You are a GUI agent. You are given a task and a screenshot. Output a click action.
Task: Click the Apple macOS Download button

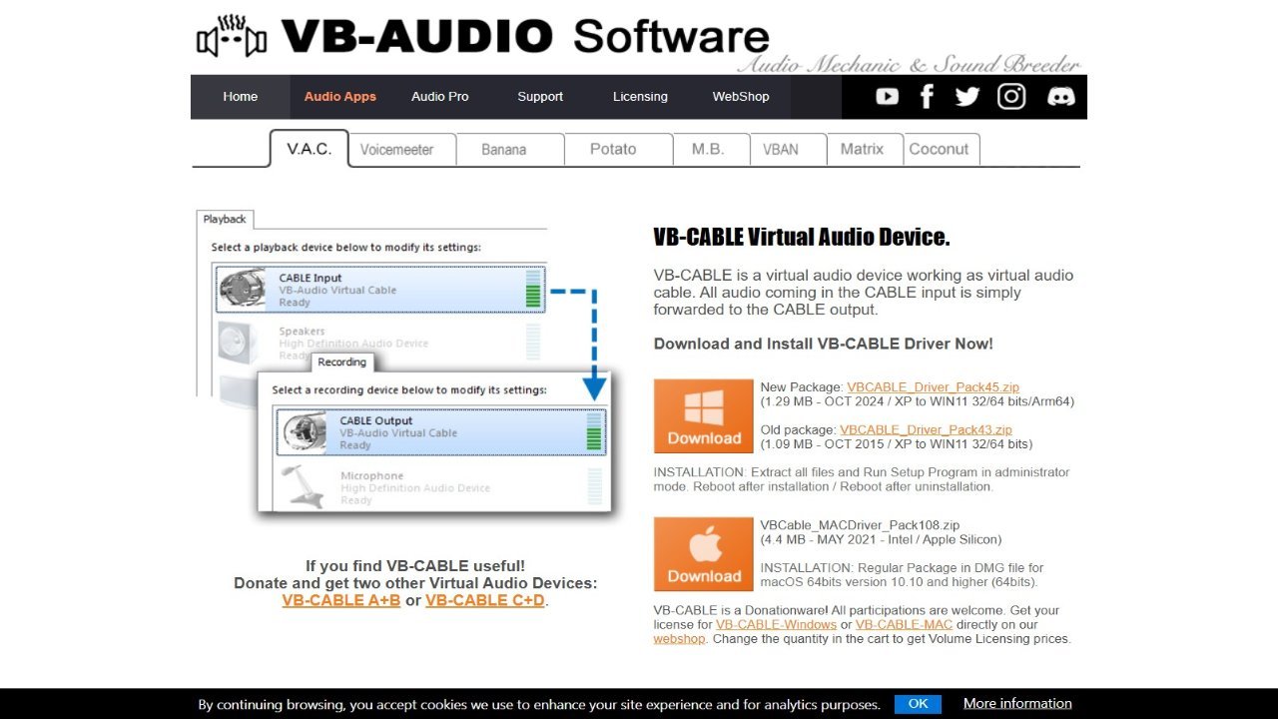[704, 554]
